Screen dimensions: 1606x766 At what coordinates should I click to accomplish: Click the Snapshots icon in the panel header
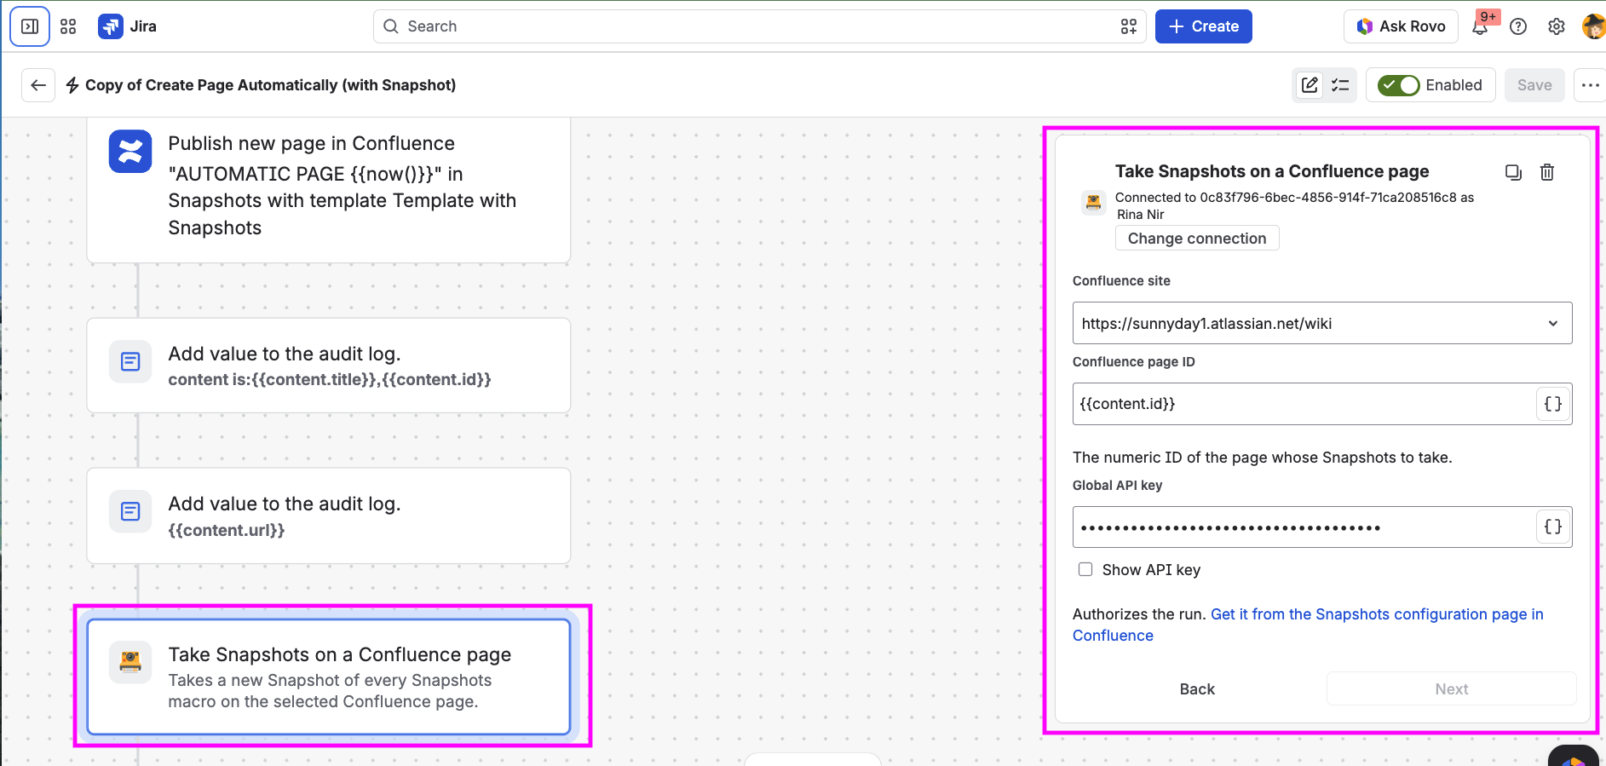pyautogui.click(x=1094, y=202)
